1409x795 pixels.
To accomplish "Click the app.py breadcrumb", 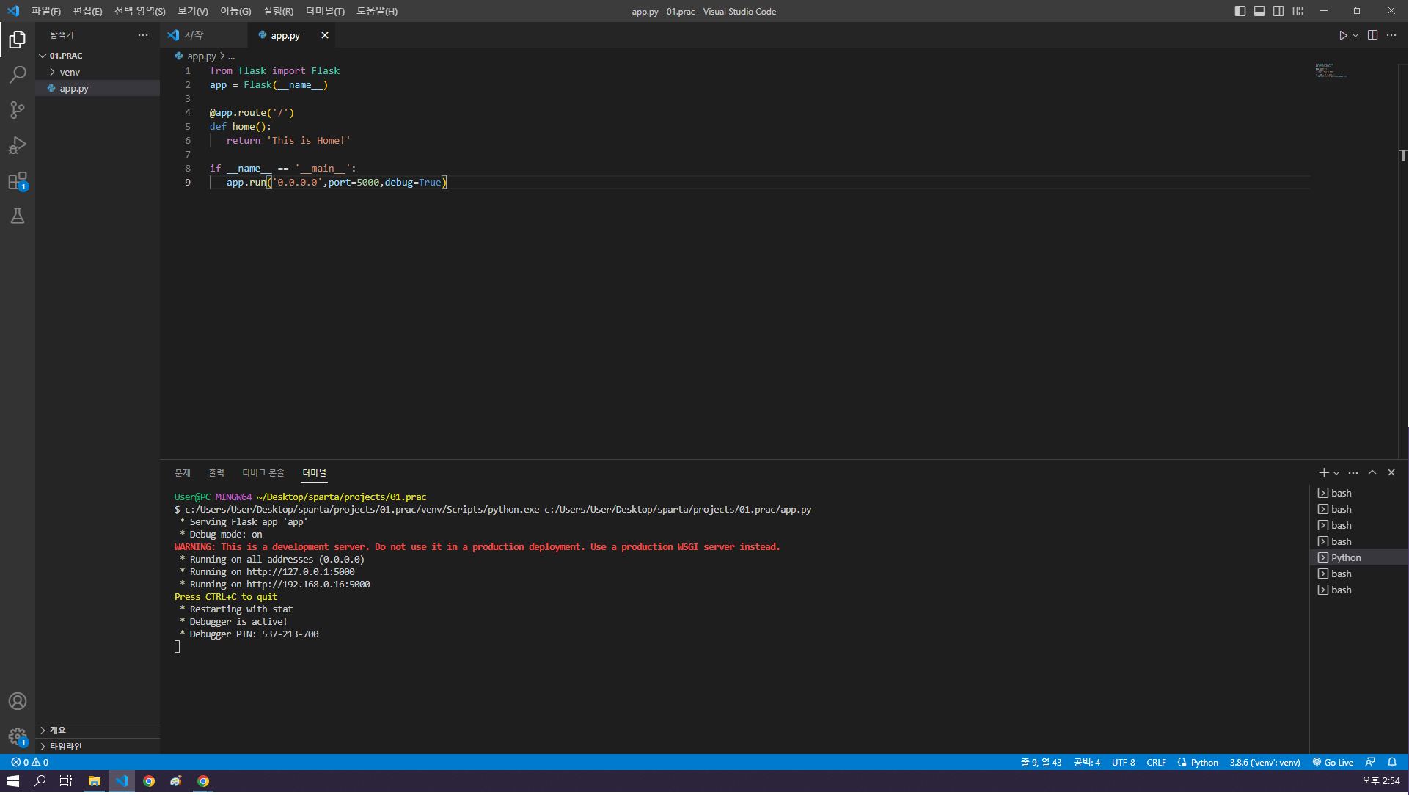I will click(201, 56).
